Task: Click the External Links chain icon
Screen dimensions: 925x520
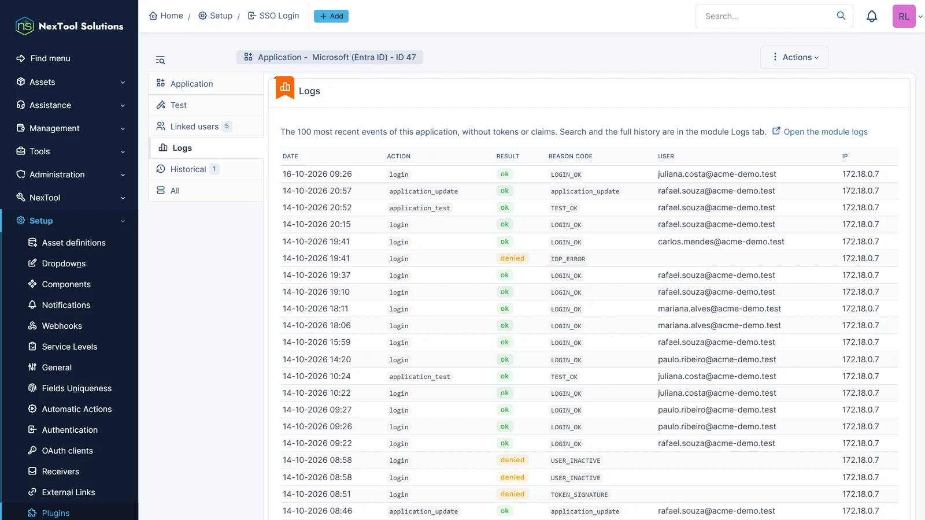Action: pos(32,492)
